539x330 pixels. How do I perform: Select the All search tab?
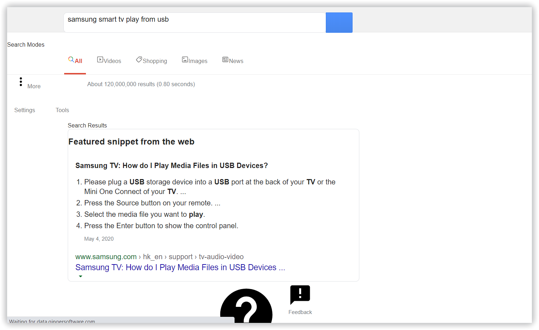click(75, 61)
